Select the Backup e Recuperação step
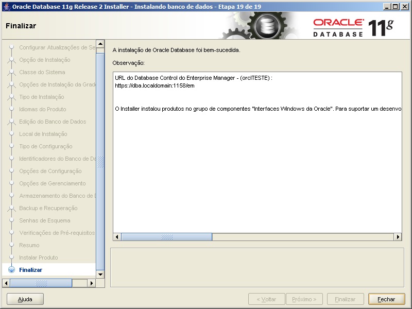Screen dimensions: 412x309 tap(48, 208)
